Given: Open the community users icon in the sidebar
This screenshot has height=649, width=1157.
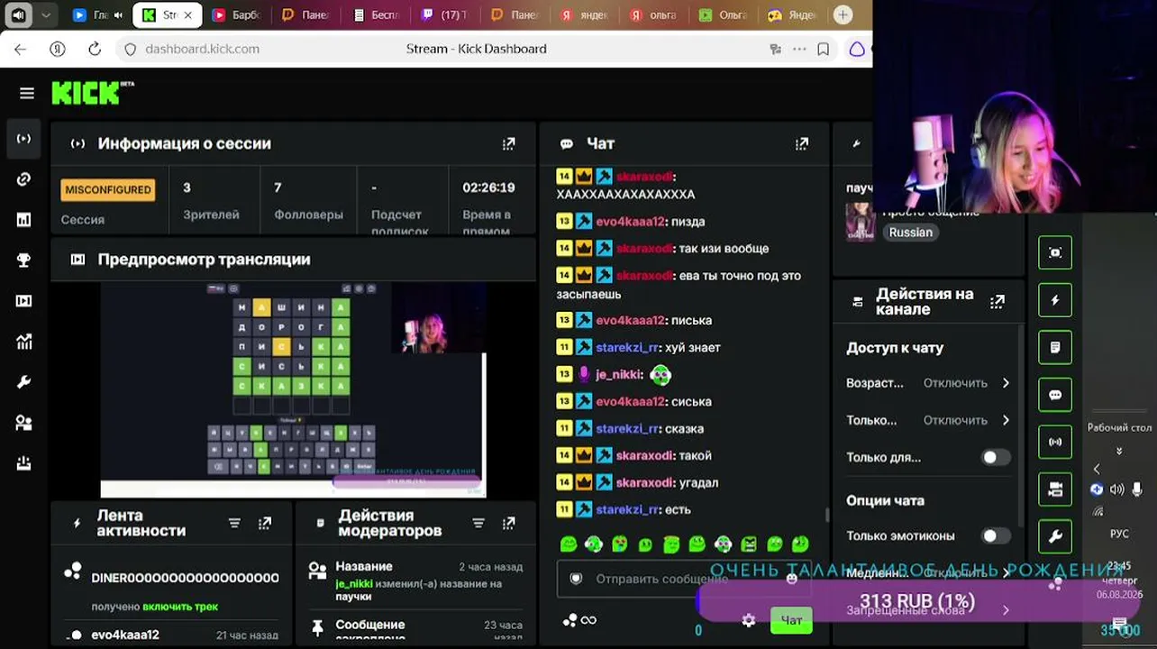Looking at the screenshot, I should coord(24,423).
